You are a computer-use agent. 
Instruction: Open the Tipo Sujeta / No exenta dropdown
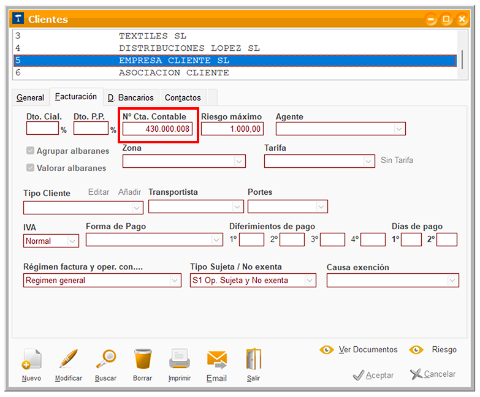[309, 281]
